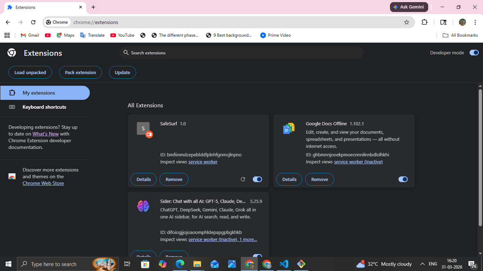Open Visual Studio Code from the taskbar
Viewport: 483px width, 271px height.
(x=284, y=264)
